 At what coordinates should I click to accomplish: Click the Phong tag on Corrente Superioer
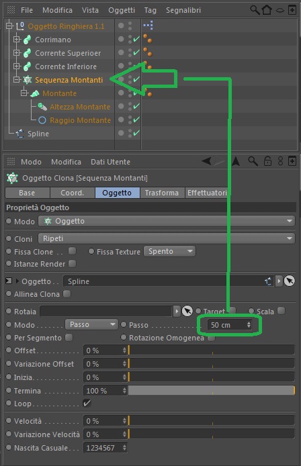[148, 52]
